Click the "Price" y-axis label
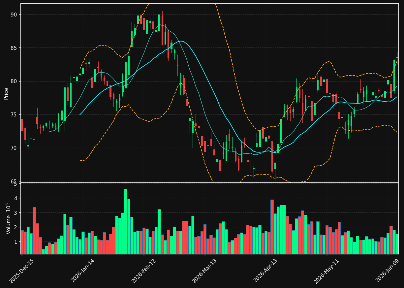 click(6, 93)
